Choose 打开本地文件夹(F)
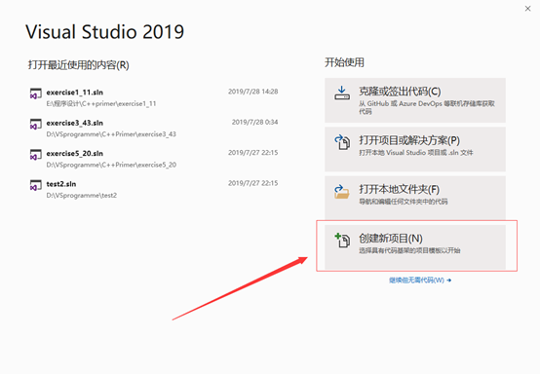The width and height of the screenshot is (540, 374). coord(415,198)
